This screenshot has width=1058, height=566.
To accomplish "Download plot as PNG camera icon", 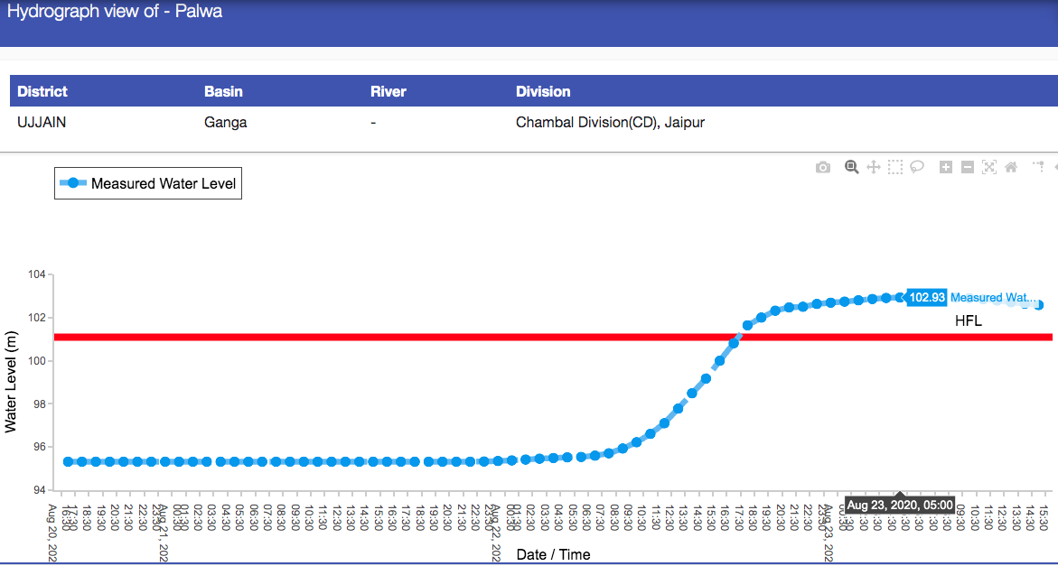I will click(822, 167).
